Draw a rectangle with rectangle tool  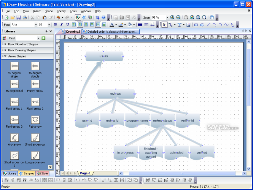pos(196,25)
